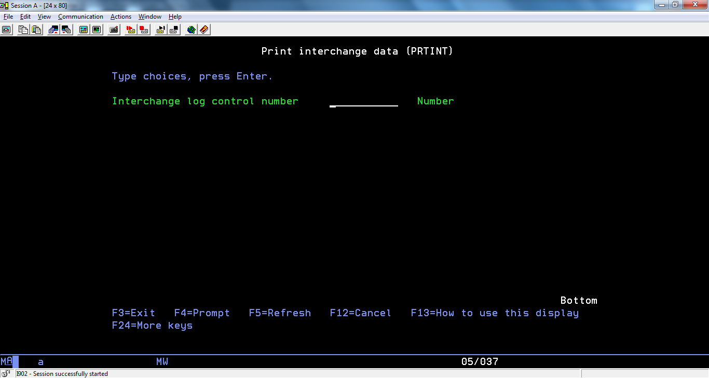Quit macro playback with black square icon
709x378 pixels.
174,30
